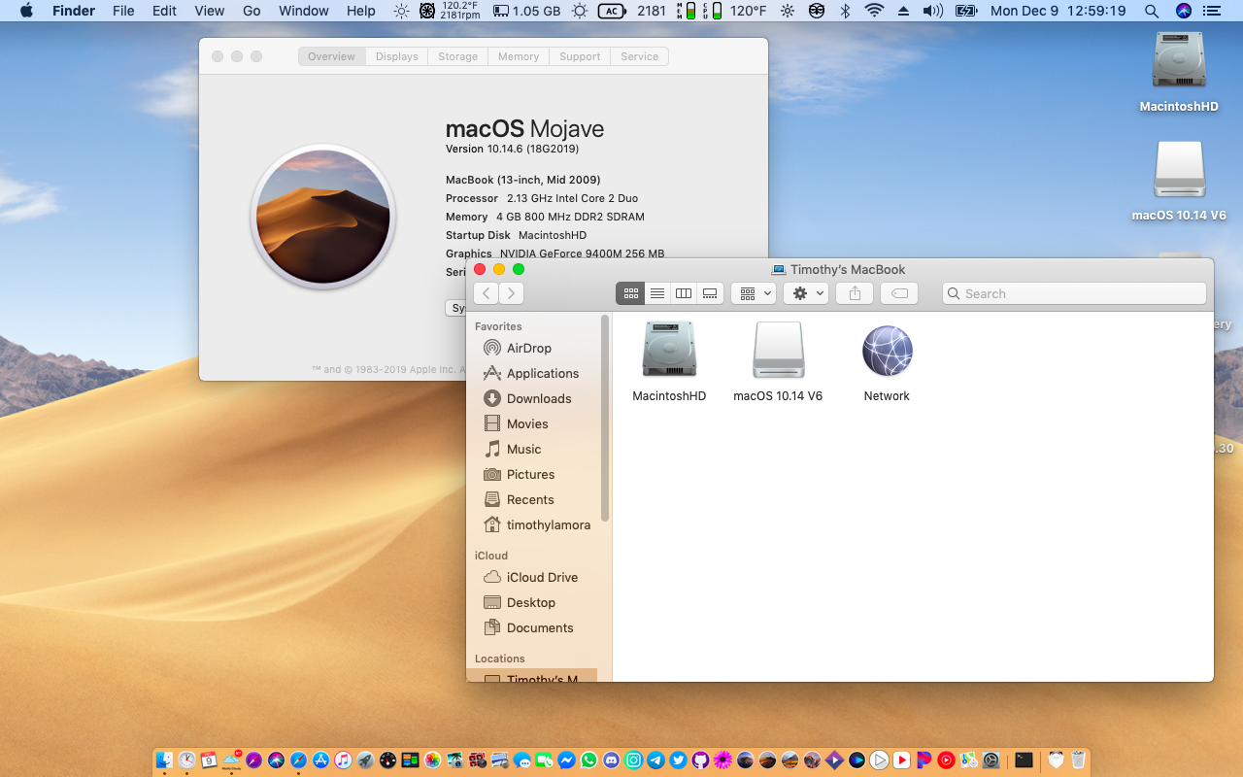
Task: Open Terminal from the Dock
Action: click(1024, 760)
